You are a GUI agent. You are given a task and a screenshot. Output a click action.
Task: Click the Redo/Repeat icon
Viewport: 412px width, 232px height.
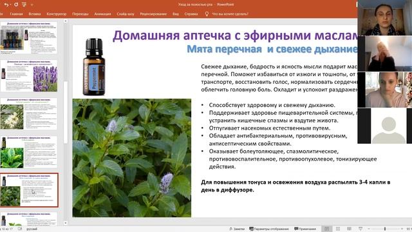click(16, 5)
